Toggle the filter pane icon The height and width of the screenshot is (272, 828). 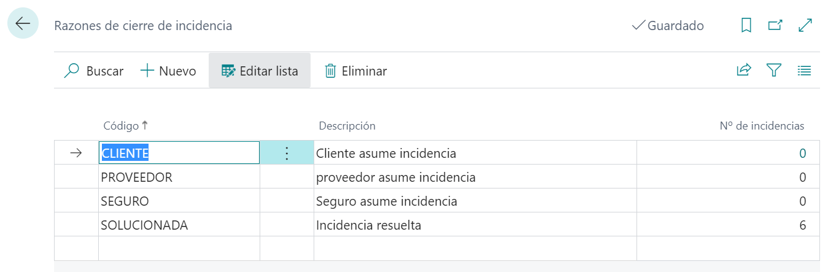click(773, 71)
